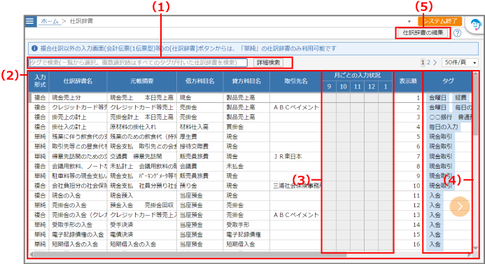Click the 表示順 column header
The width and height of the screenshot is (485, 264).
(x=408, y=81)
